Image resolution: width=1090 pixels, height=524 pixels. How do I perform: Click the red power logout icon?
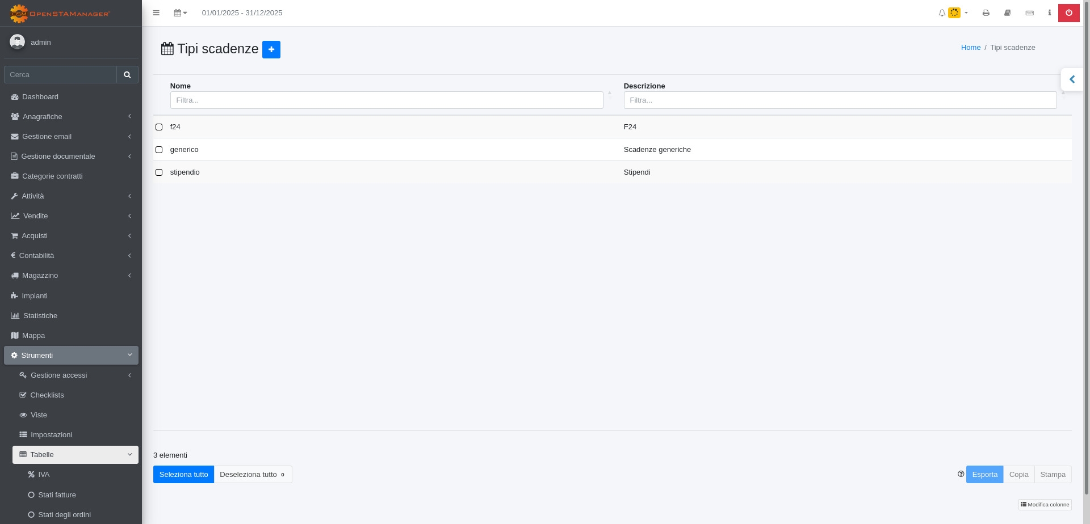tap(1068, 13)
